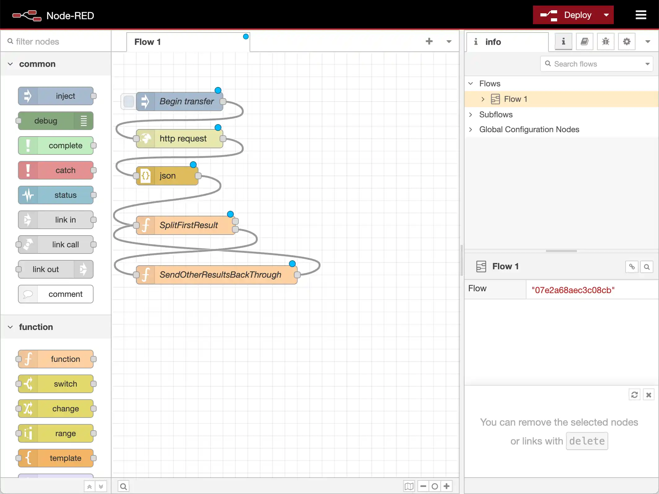This screenshot has height=494, width=659.
Task: Open the debug messages sidebar tab
Action: tap(605, 41)
